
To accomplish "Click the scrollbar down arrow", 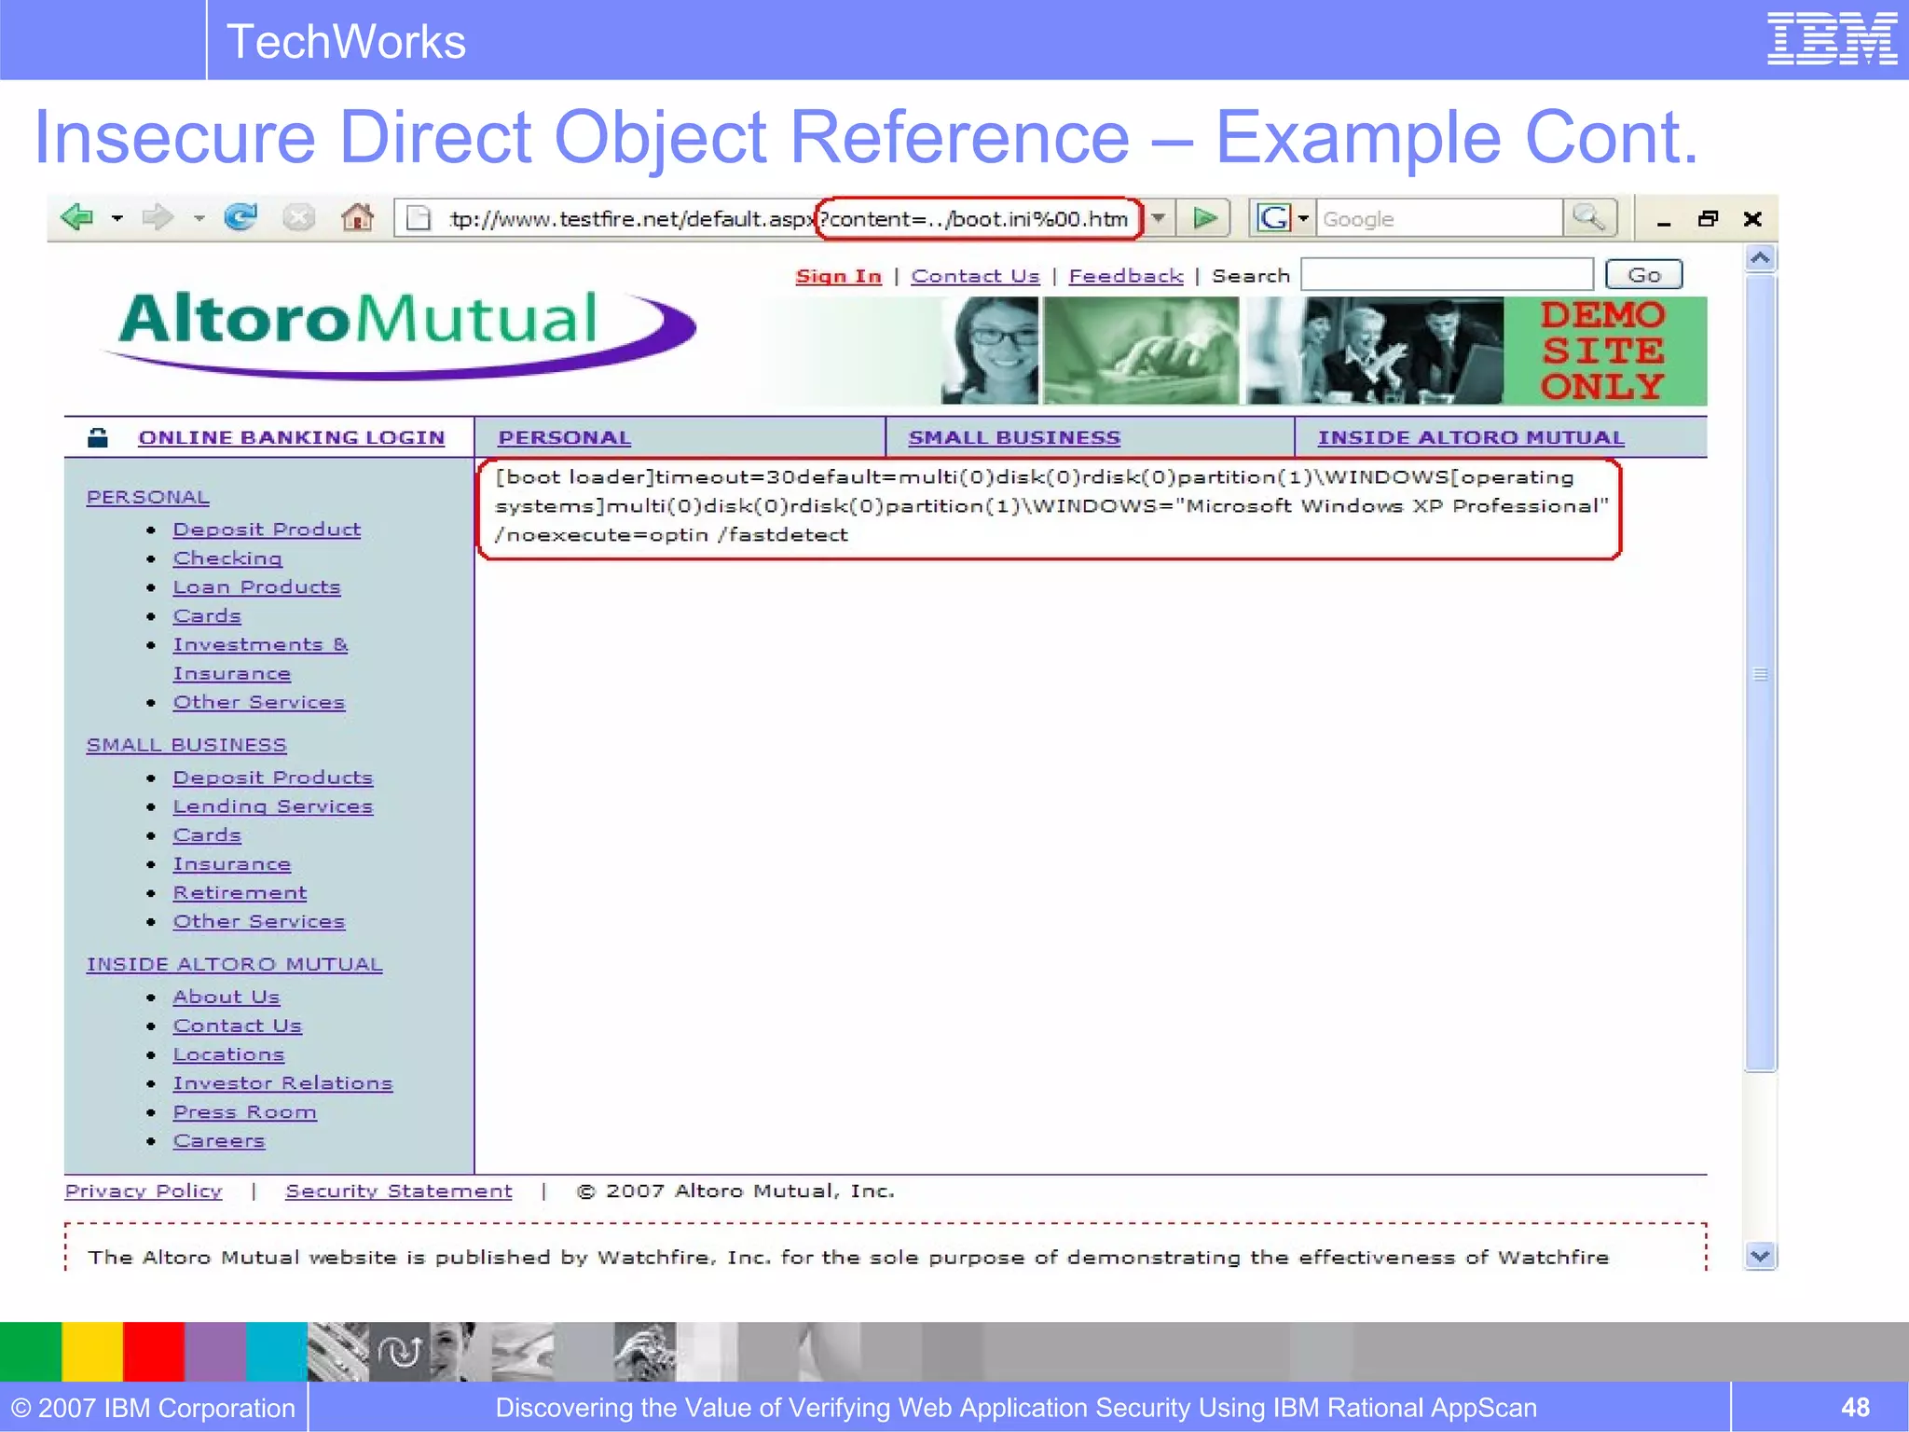I will [1760, 1255].
